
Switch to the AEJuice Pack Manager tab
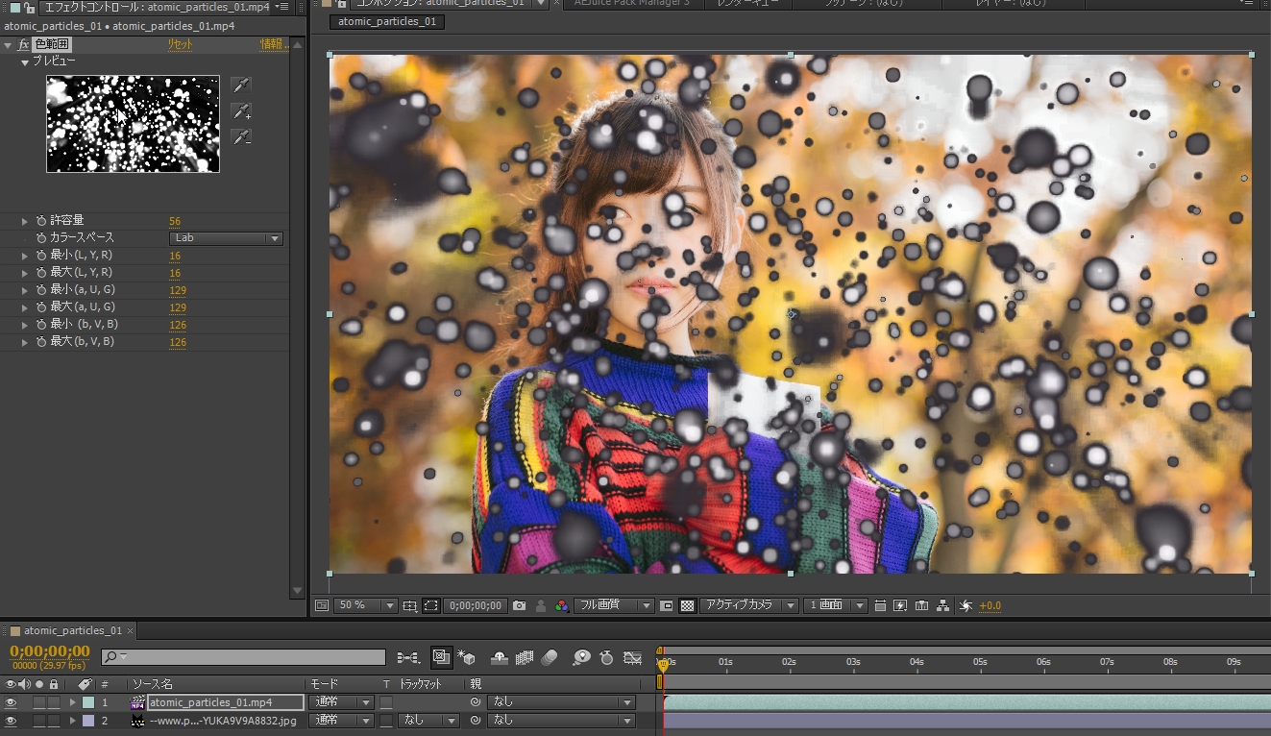point(631,3)
